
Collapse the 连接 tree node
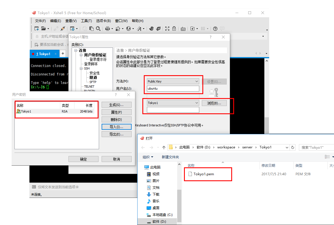76,50
